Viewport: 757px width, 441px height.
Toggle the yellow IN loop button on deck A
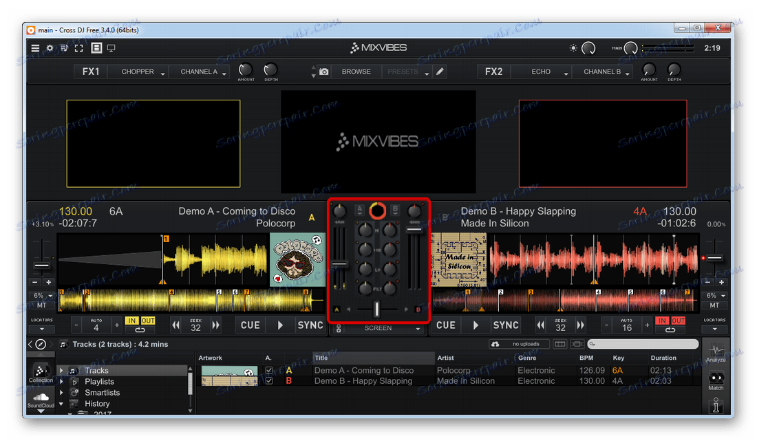[131, 321]
